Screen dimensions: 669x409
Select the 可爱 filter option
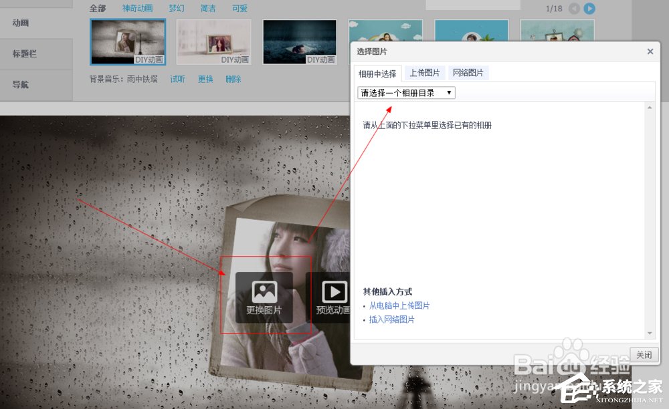pyautogui.click(x=239, y=8)
